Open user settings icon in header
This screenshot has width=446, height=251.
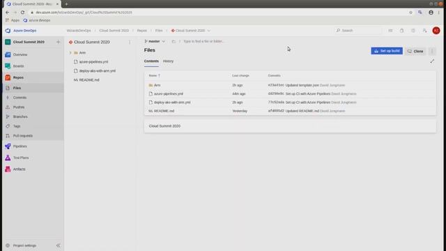(x=424, y=31)
